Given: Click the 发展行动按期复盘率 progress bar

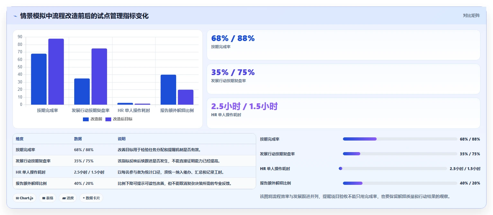Looking at the screenshot, I should tap(400, 154).
